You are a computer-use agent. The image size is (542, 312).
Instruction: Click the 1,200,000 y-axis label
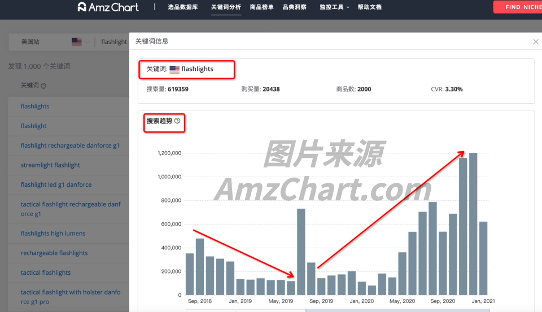coord(169,153)
